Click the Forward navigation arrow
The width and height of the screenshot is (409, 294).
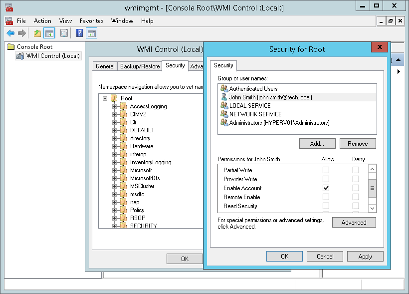click(22, 33)
